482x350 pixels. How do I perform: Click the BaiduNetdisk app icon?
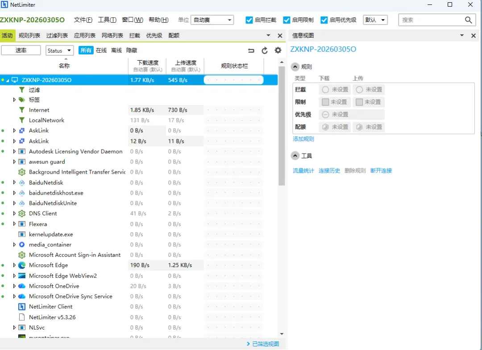[x=22, y=183]
